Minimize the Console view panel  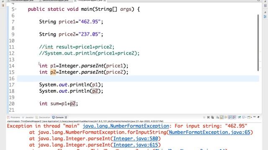(x=255, y=117)
